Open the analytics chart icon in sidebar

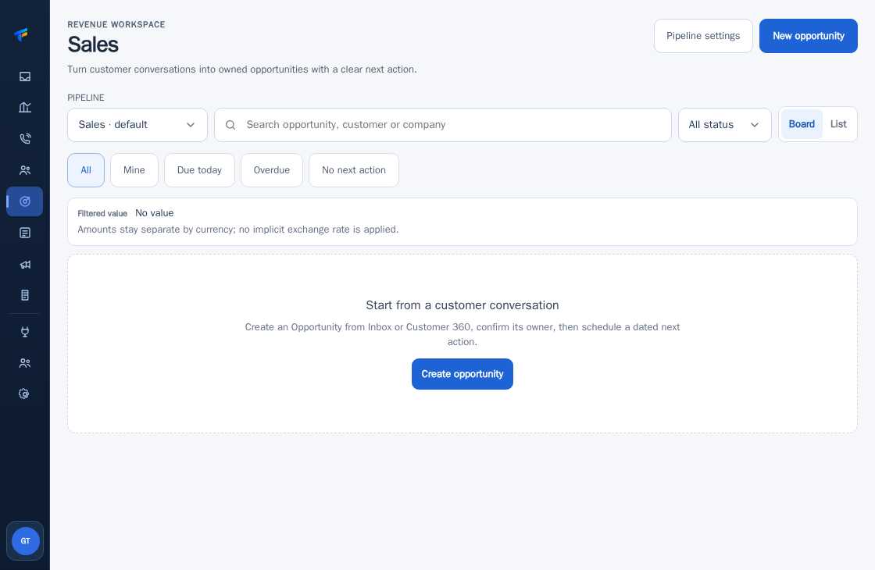click(24, 108)
